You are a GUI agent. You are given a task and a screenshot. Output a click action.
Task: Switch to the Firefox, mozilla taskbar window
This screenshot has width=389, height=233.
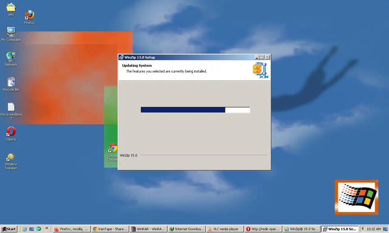72,229
